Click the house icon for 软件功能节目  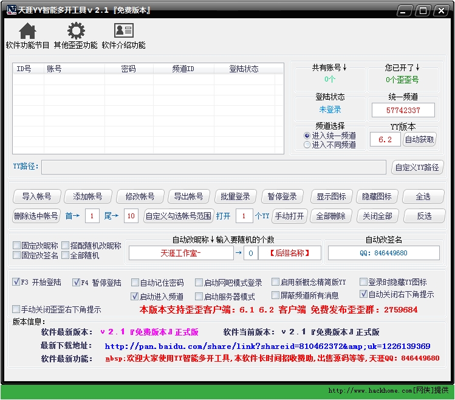point(27,31)
